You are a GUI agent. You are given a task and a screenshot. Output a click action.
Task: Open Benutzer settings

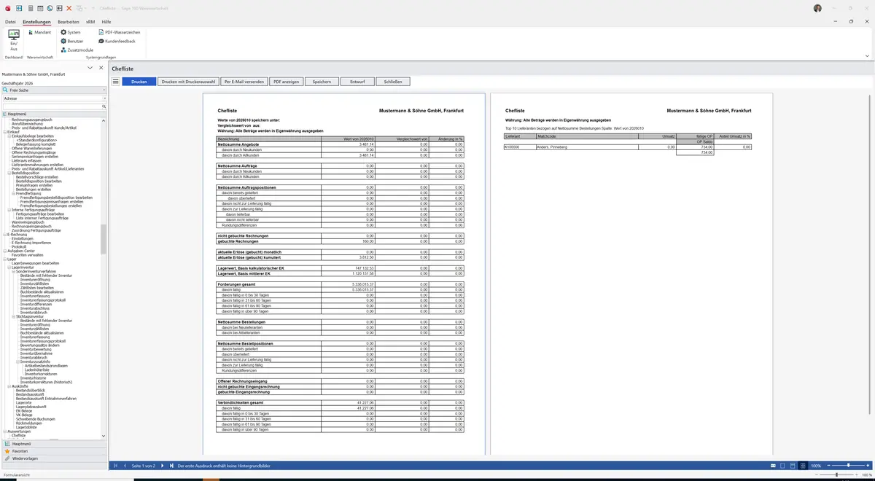tap(72, 41)
